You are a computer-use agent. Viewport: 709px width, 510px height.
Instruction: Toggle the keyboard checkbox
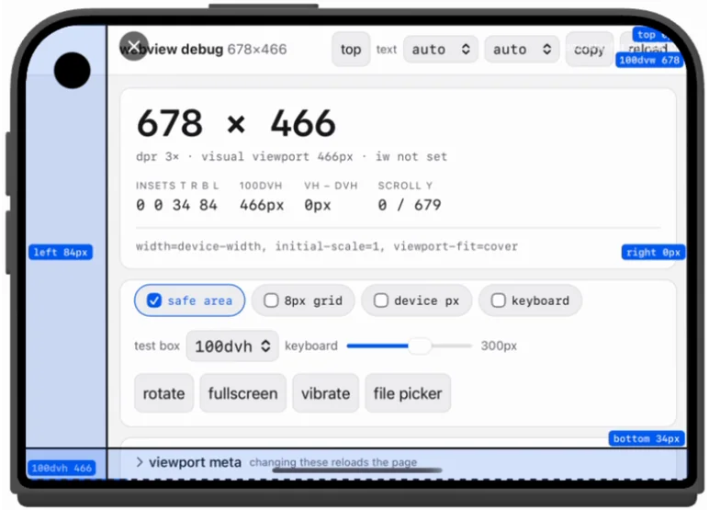(x=498, y=300)
